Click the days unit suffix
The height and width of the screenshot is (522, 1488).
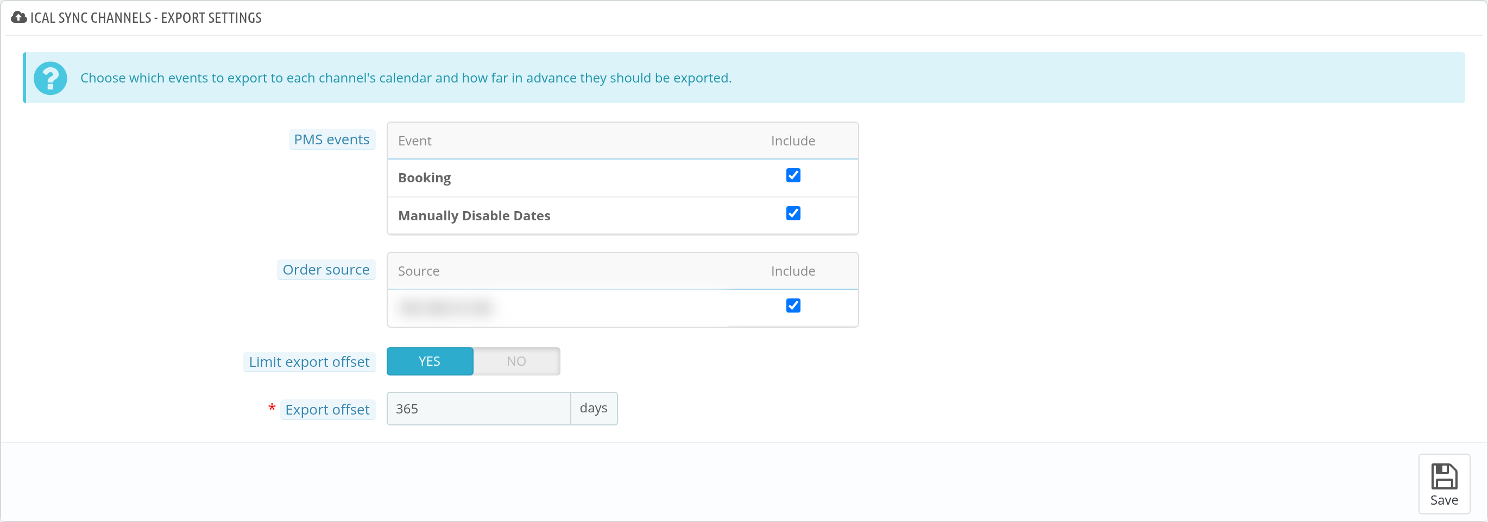click(x=593, y=408)
